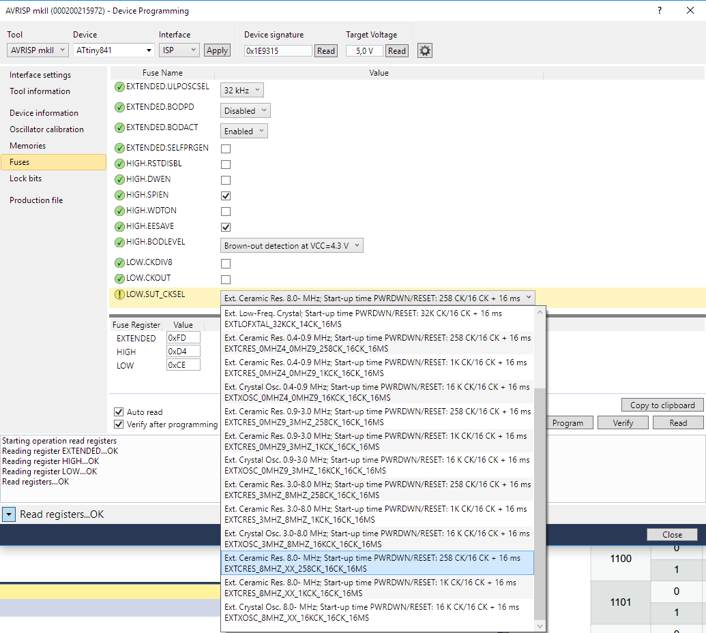
Task: Select EXTLOFXTAL_32KCK_14CK_16MS option
Action: pos(377,319)
